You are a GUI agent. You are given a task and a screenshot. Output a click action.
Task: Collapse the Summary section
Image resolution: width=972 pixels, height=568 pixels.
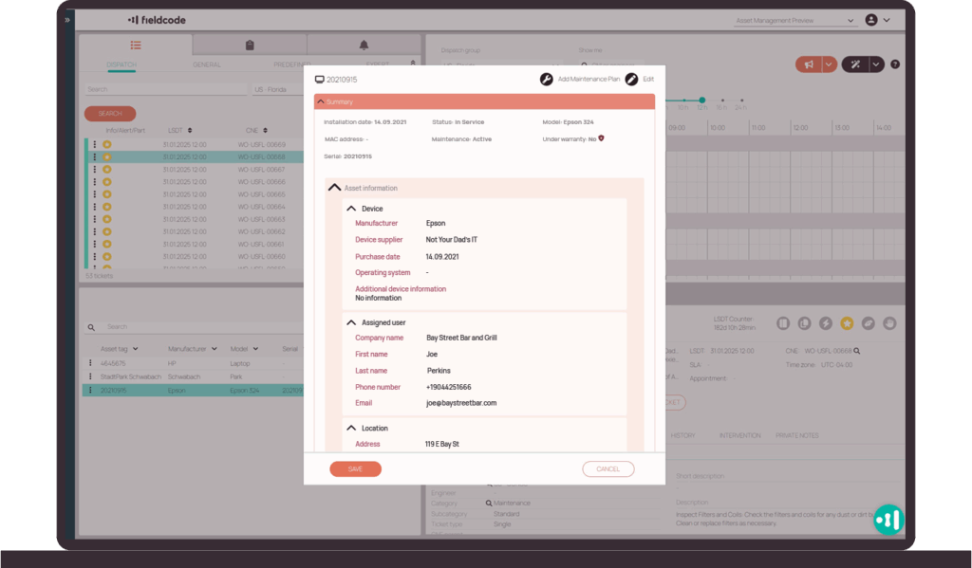pos(321,101)
